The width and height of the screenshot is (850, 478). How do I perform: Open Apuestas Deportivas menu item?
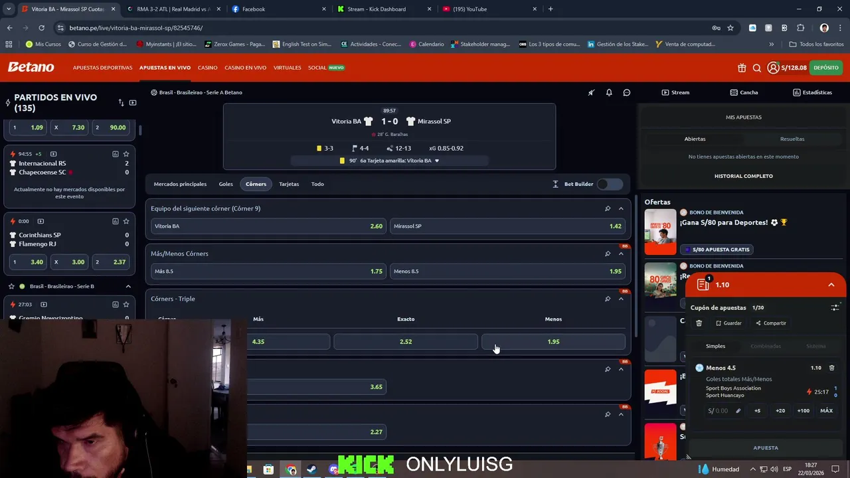click(102, 68)
